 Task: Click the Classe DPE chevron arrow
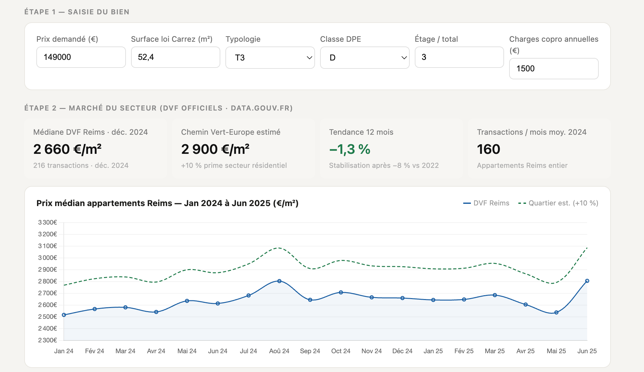click(x=404, y=58)
